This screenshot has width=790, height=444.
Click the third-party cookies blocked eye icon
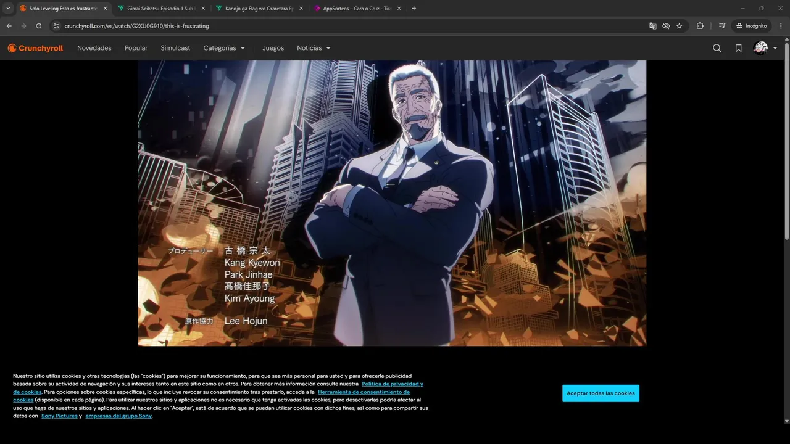point(666,26)
